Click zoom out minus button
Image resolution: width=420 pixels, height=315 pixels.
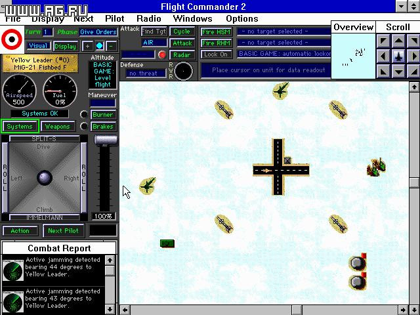click(x=112, y=46)
